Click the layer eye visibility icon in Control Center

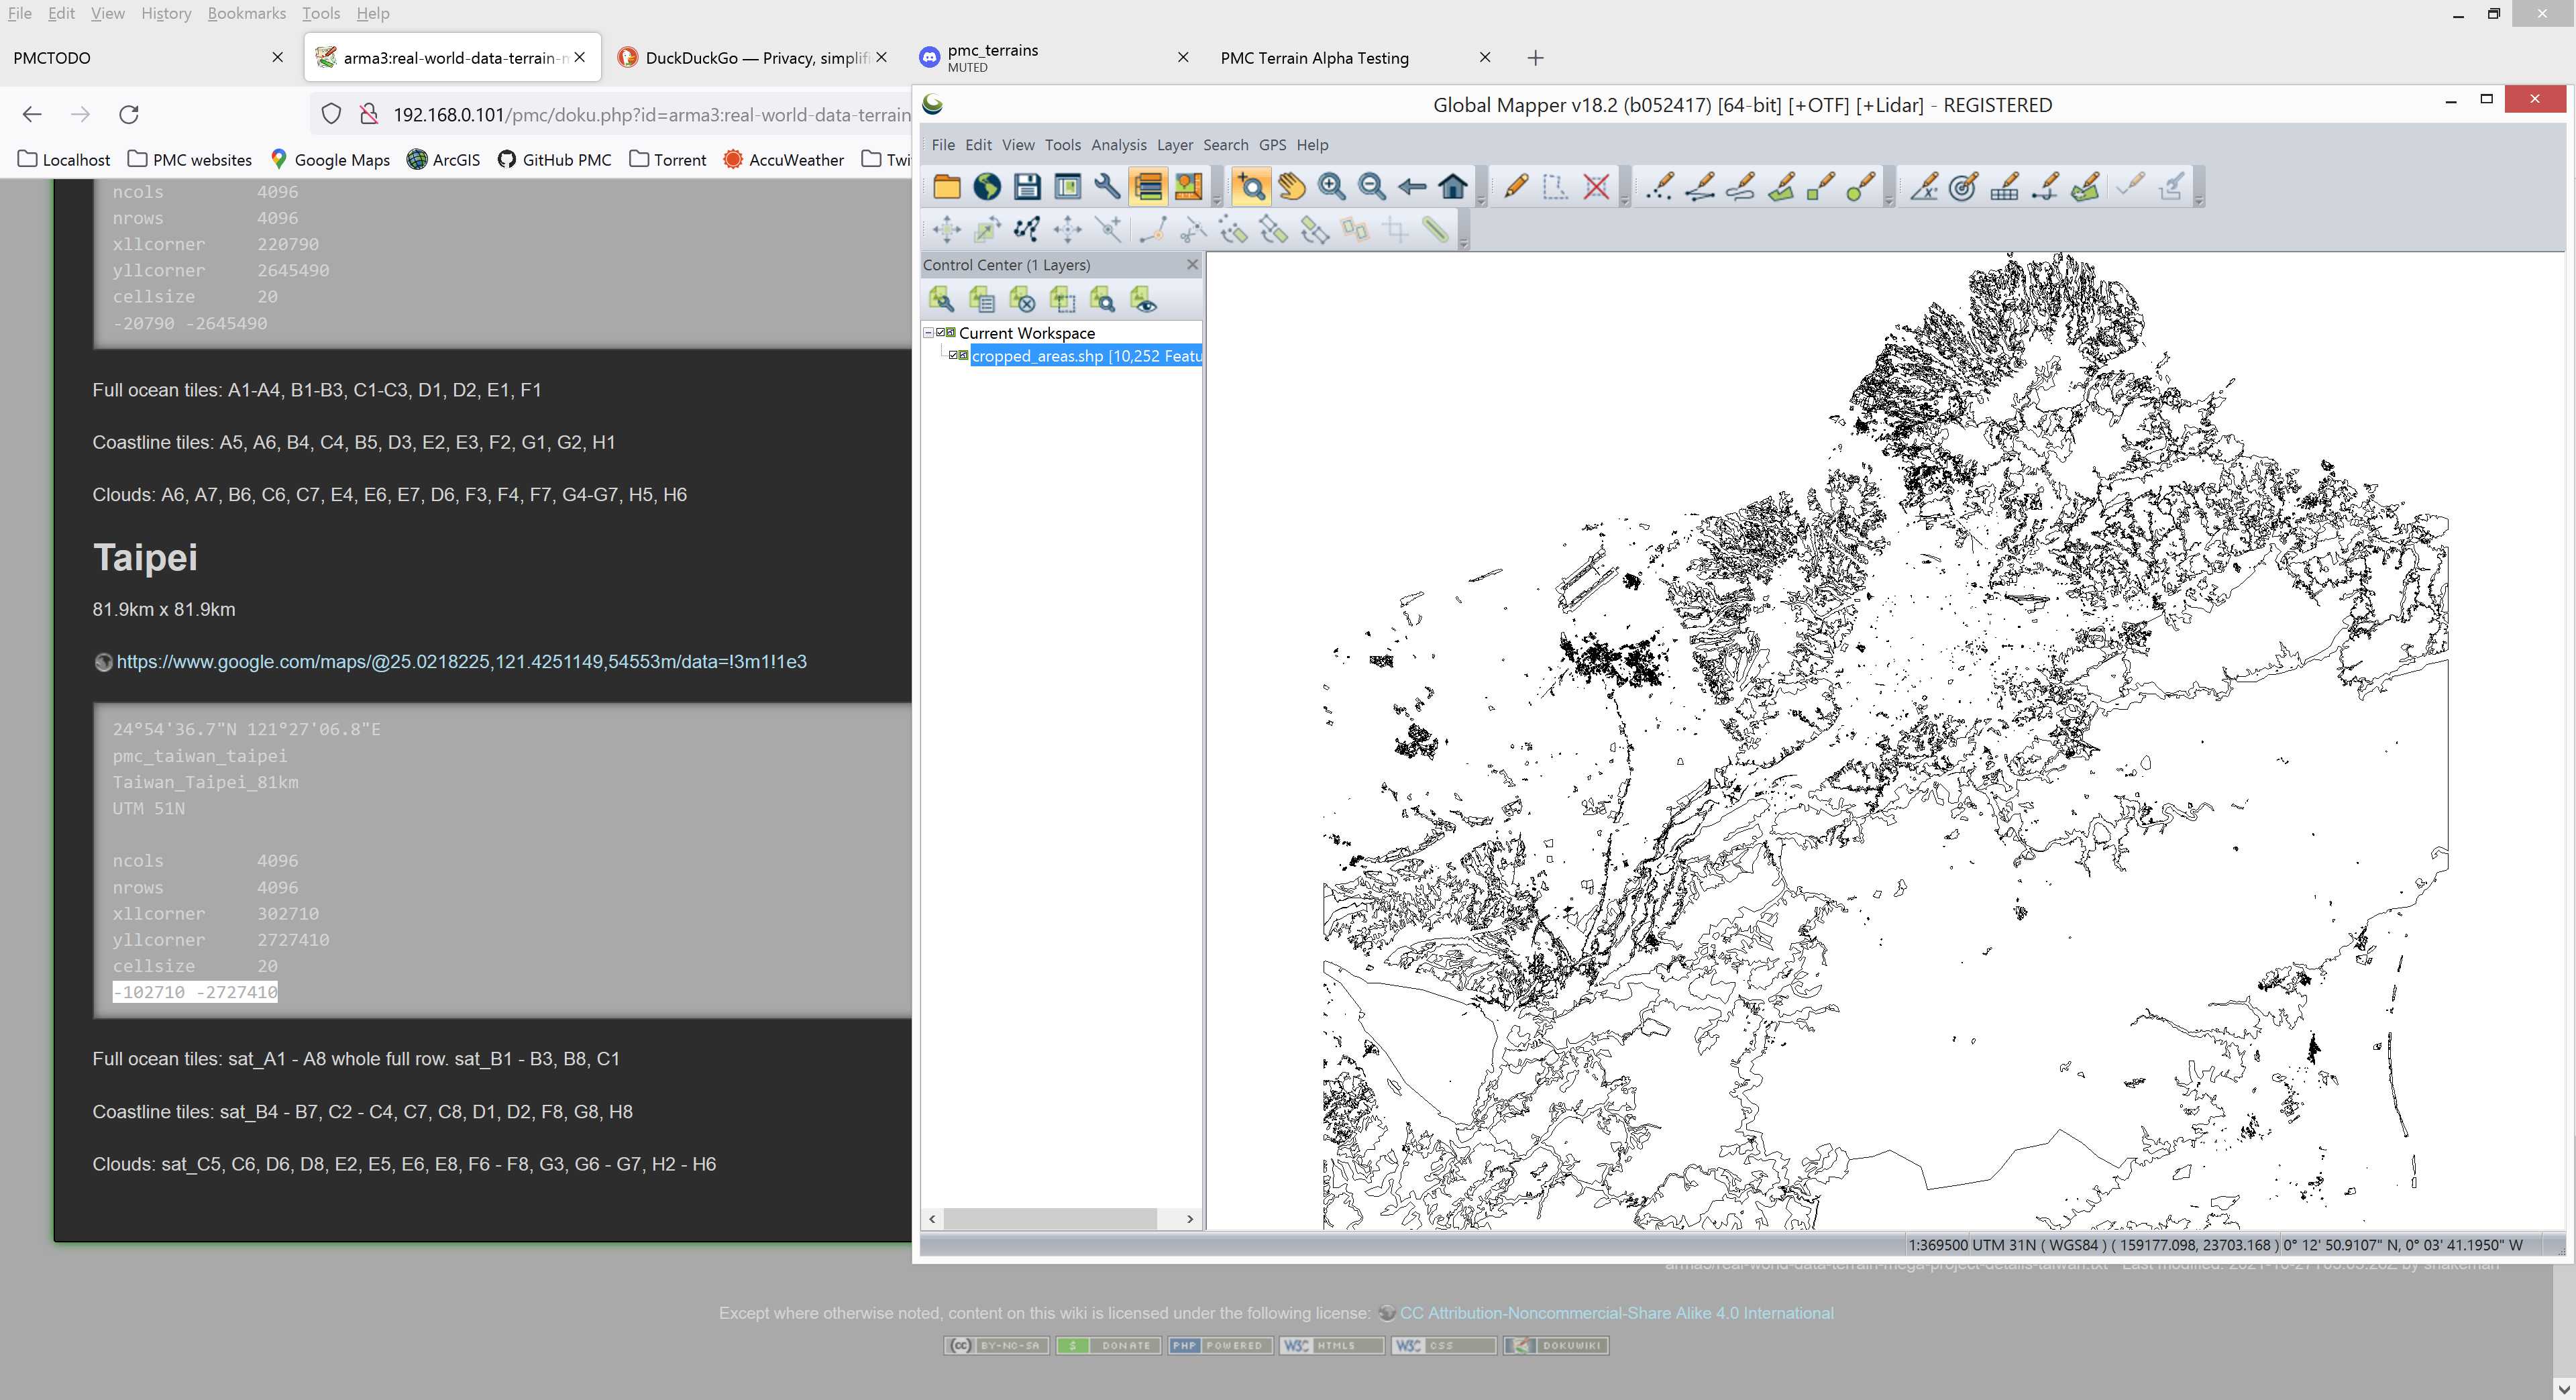pos(1143,299)
